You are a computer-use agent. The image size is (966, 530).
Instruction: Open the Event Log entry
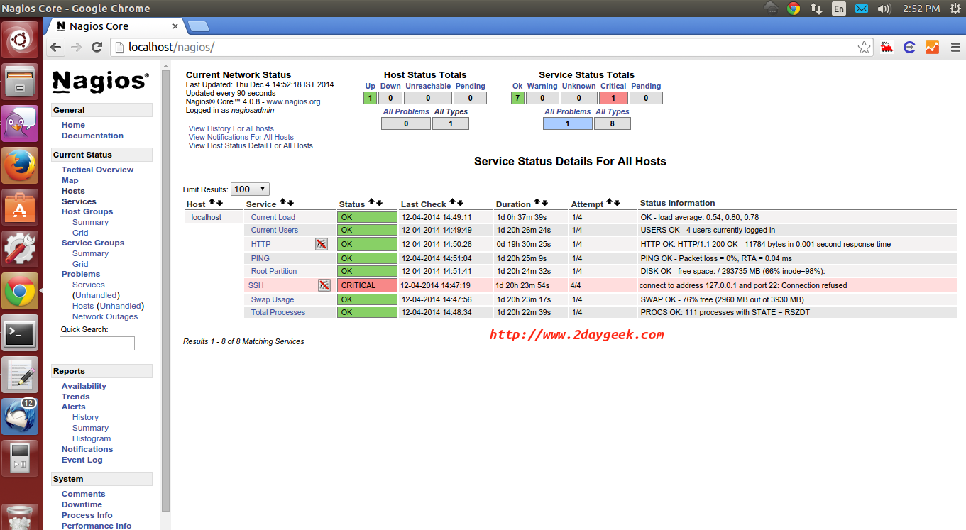click(x=82, y=460)
